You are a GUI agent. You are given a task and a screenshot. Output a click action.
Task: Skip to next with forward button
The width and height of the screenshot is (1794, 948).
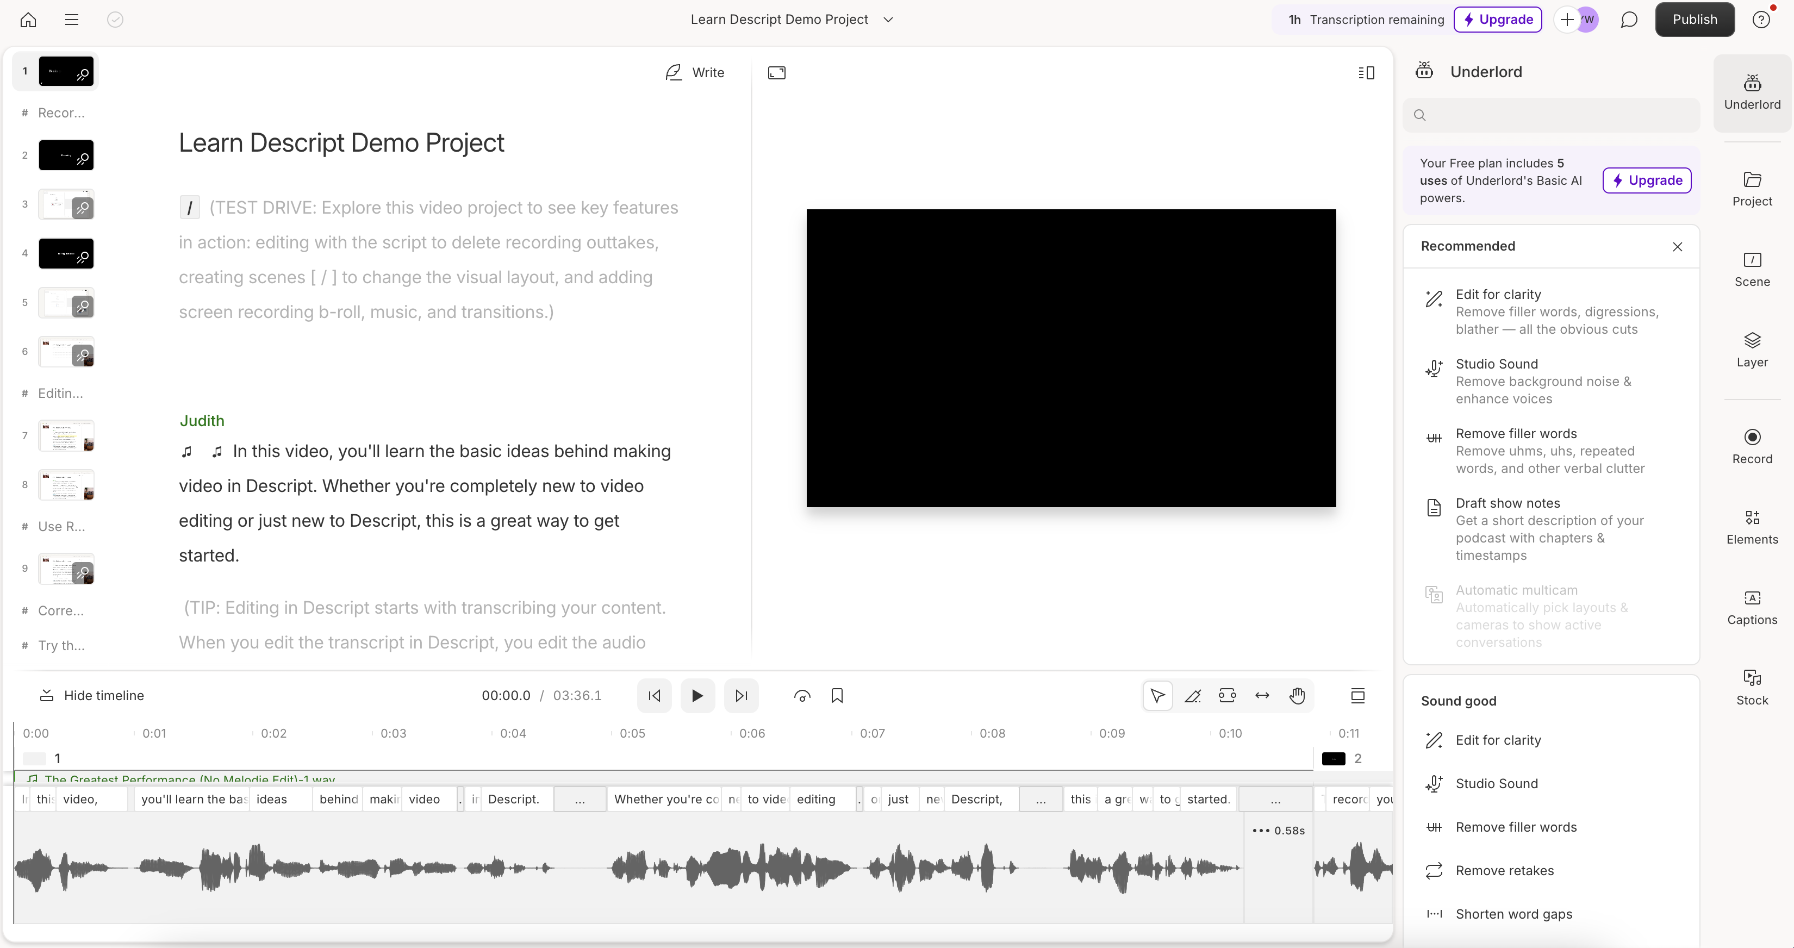point(741,695)
